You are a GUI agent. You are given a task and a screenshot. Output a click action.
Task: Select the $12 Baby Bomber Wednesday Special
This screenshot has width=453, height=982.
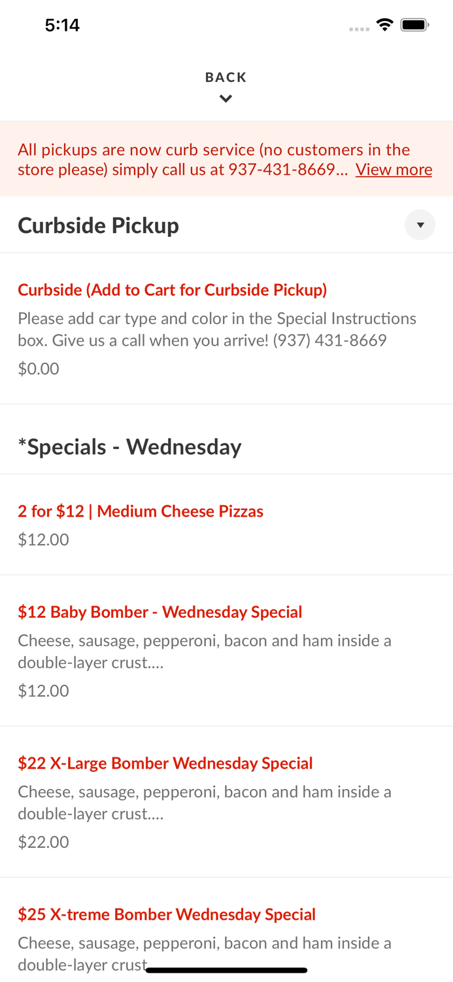160,611
